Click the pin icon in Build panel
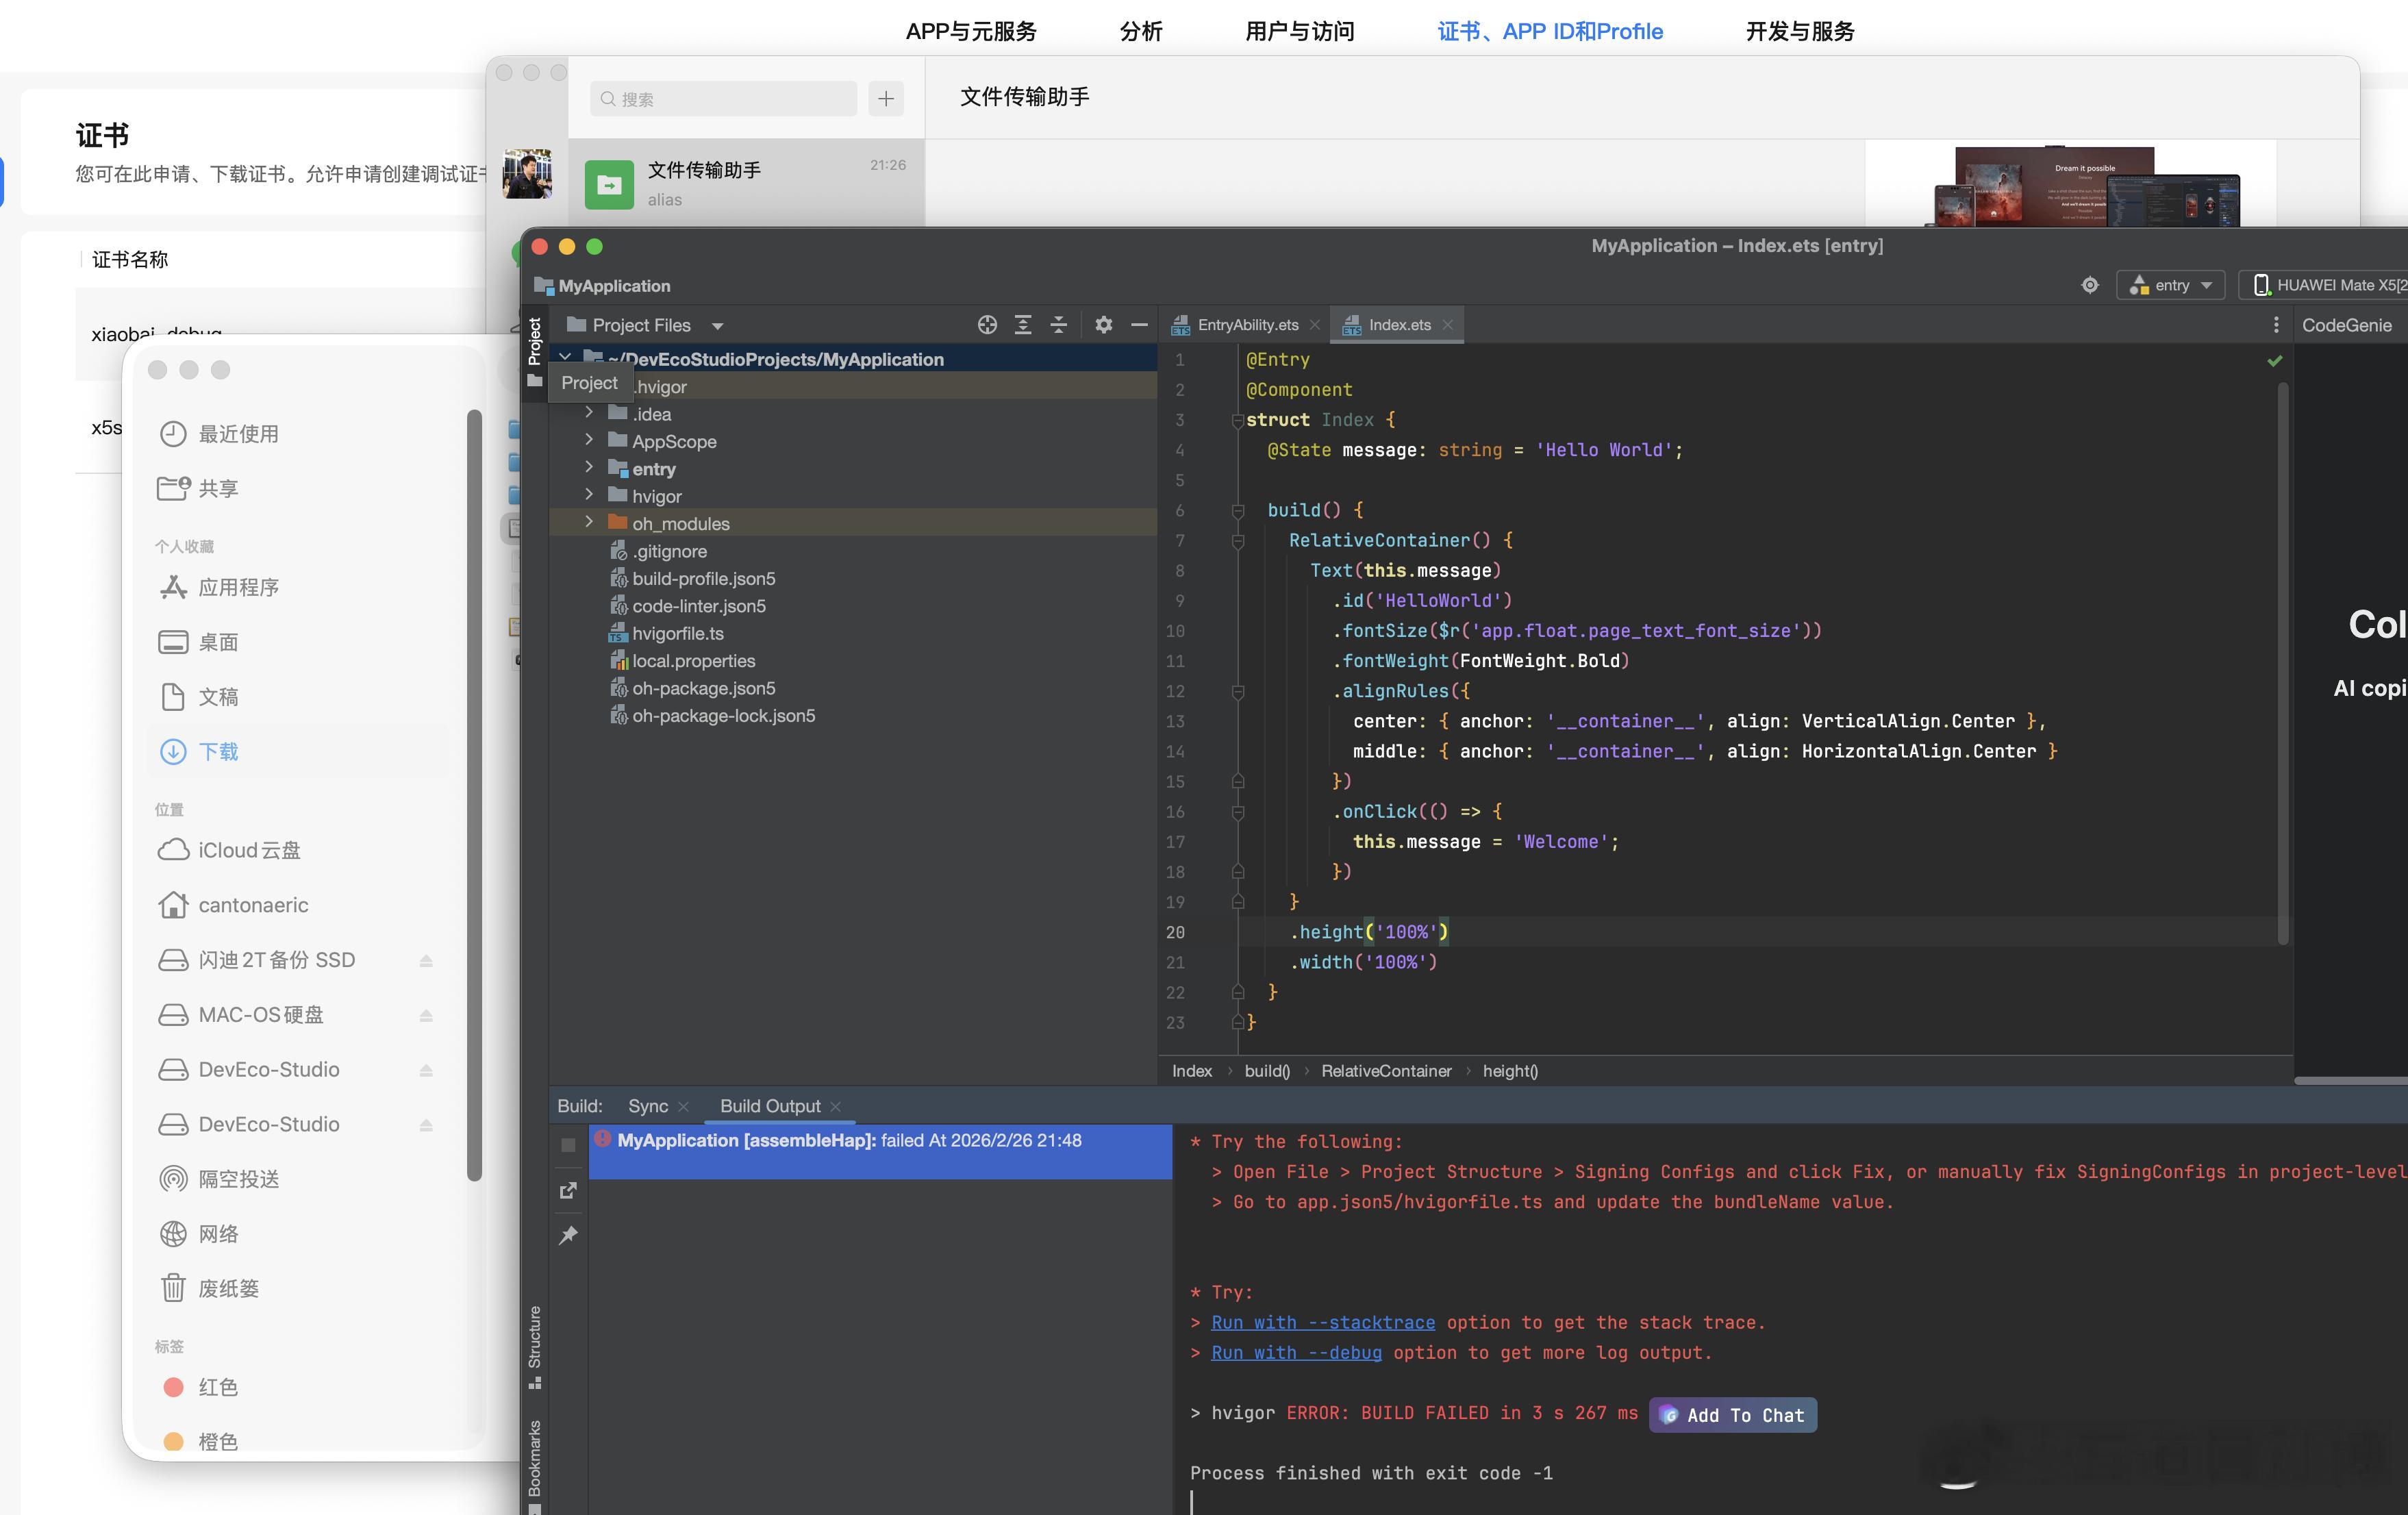This screenshot has width=2408, height=1515. click(568, 1235)
